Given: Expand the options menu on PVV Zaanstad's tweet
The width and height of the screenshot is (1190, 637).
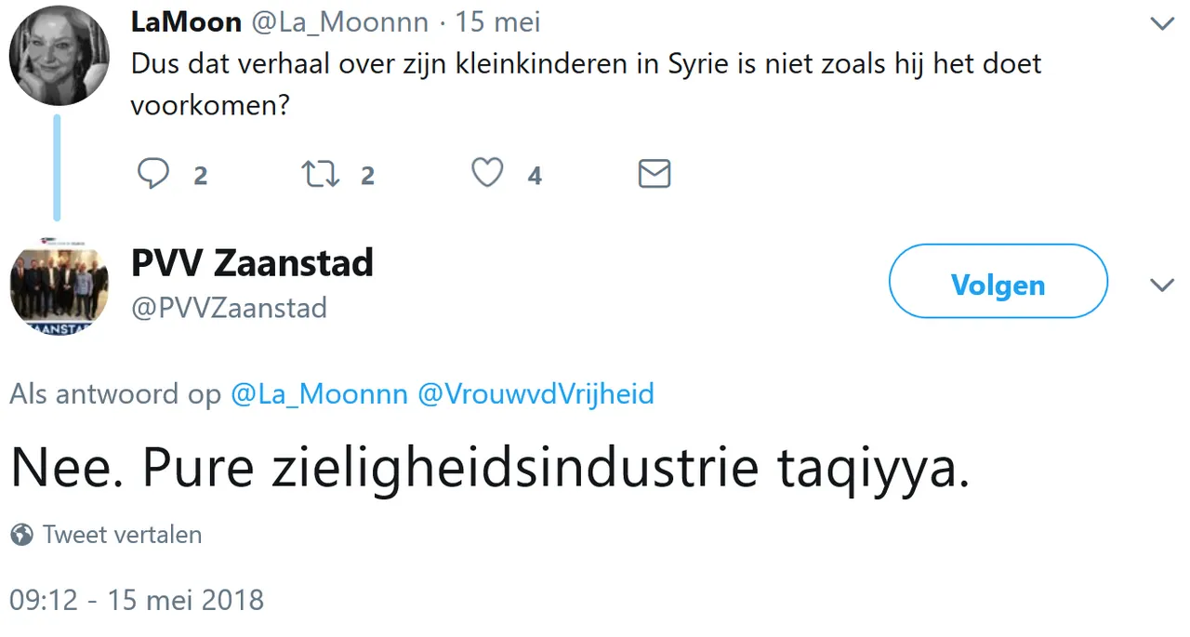Looking at the screenshot, I should pyautogui.click(x=1162, y=285).
